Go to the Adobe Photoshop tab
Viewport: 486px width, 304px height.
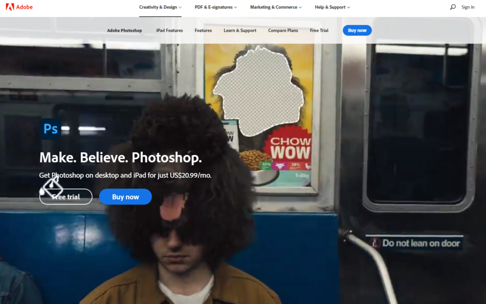tap(125, 30)
